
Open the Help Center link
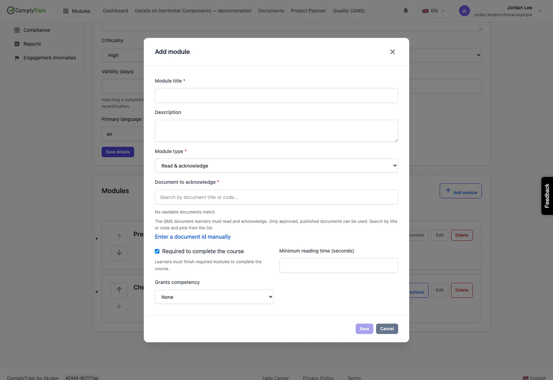(275, 378)
